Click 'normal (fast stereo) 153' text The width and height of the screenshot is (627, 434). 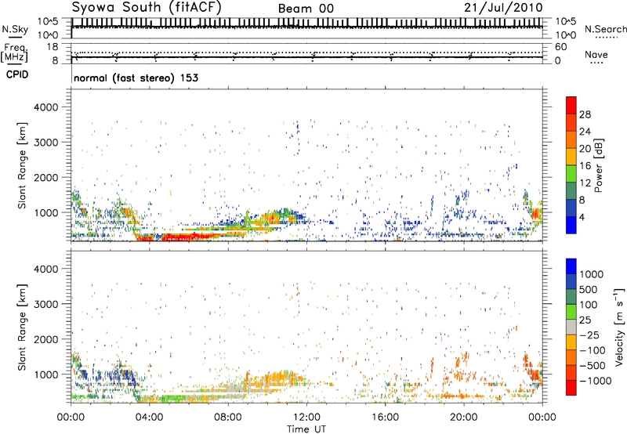click(136, 78)
